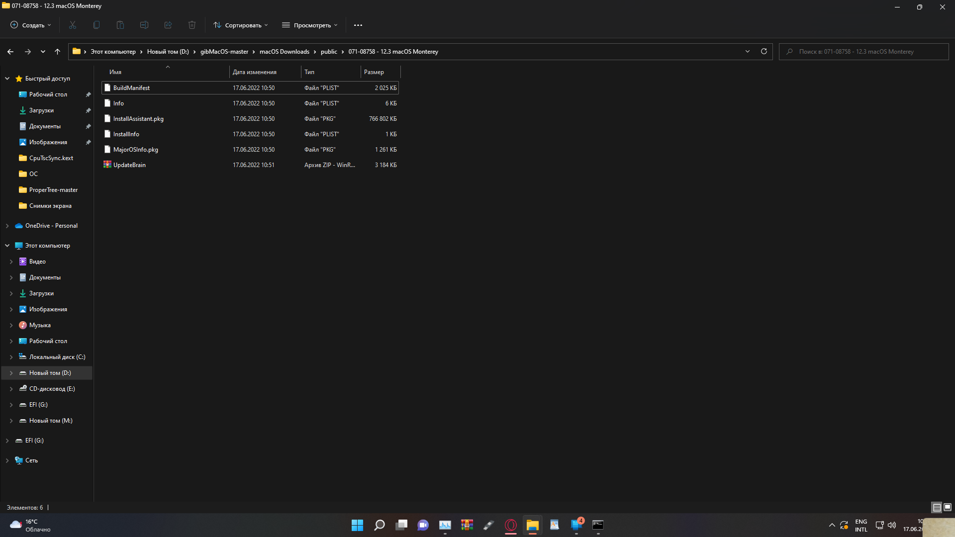Navigate to gibMacOS-master in breadcrumb
Viewport: 955px width, 537px height.
pos(224,52)
